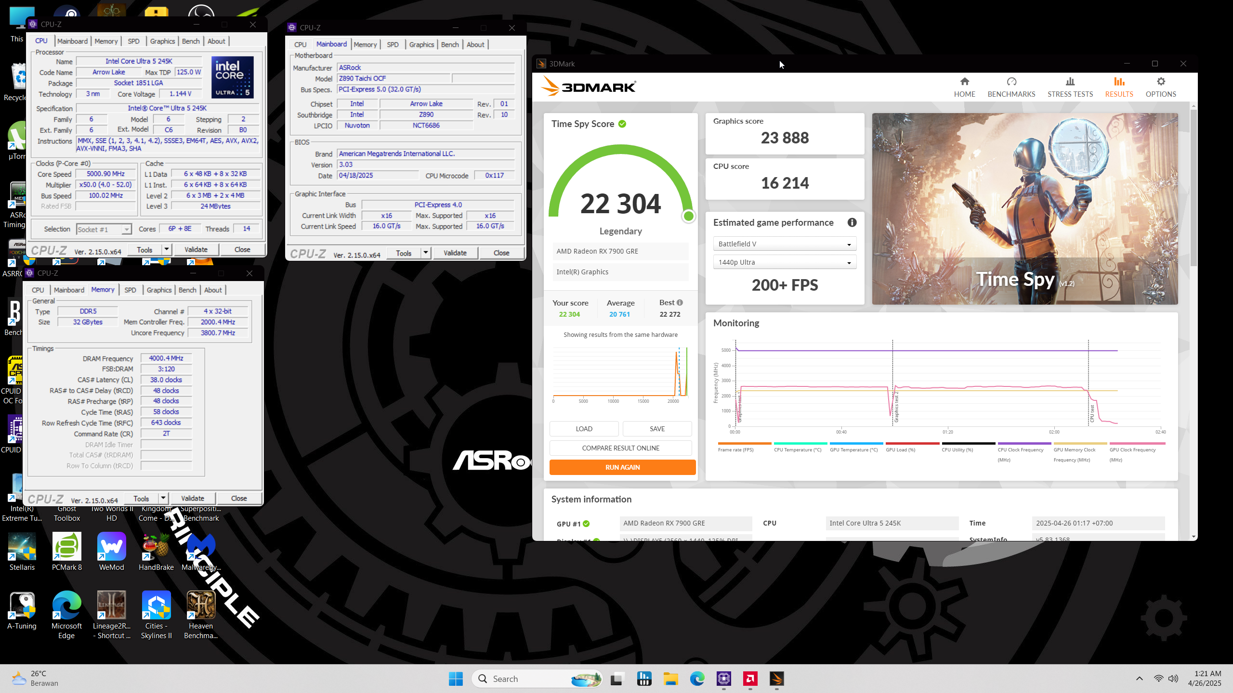
Task: Select Bench tab in CPU window
Action: pos(191,41)
